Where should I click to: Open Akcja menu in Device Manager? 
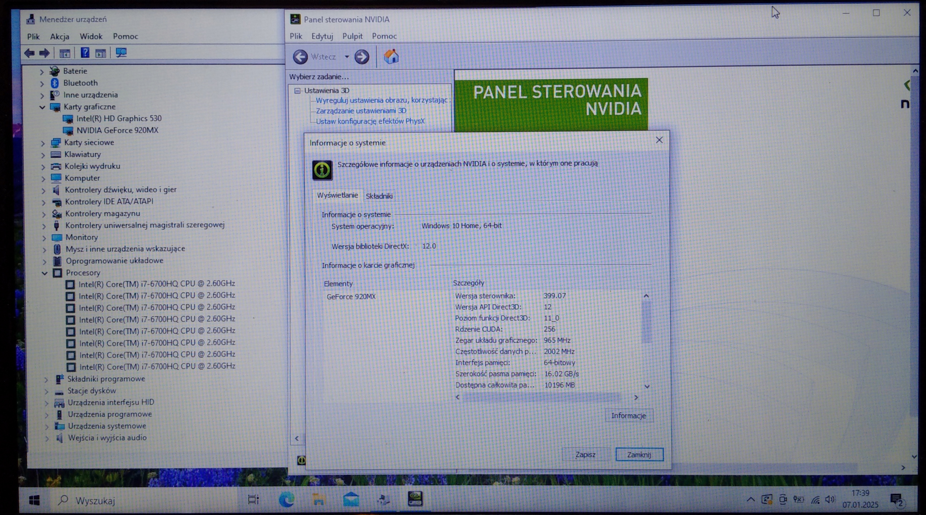pos(60,37)
